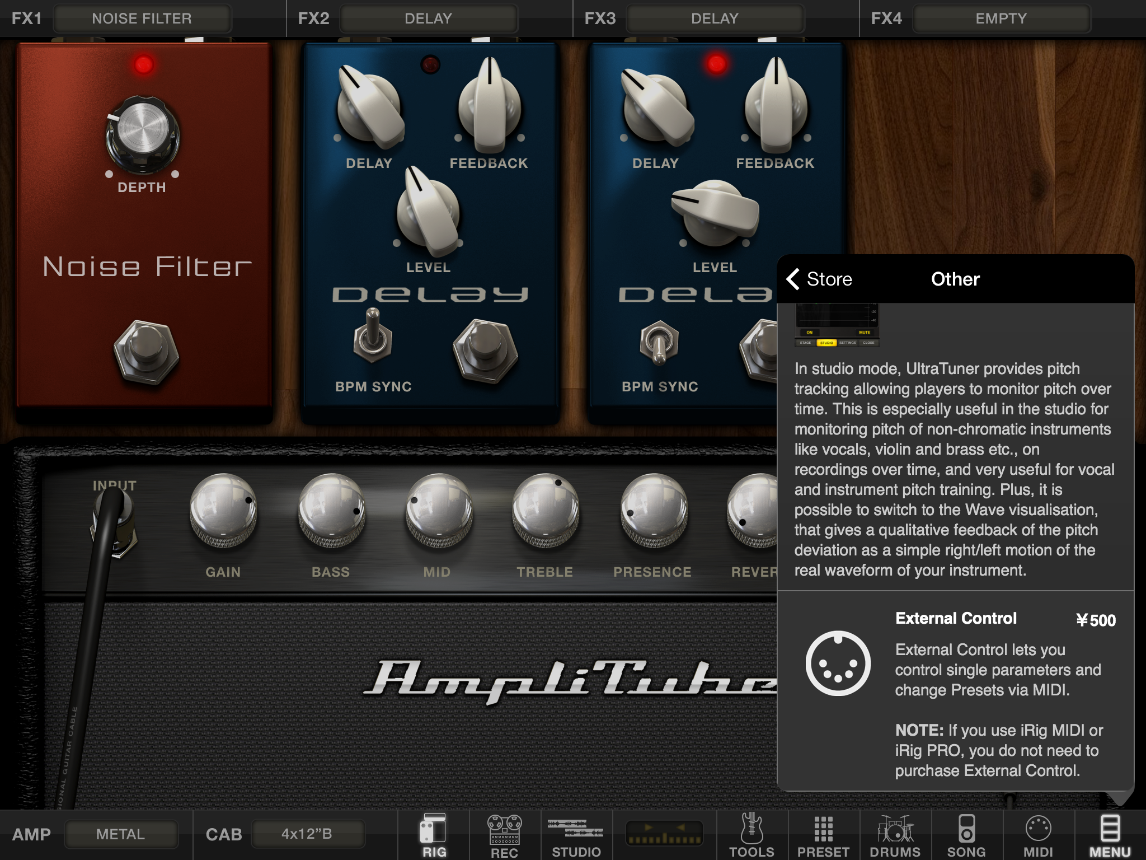Click the Other panel title
1146x860 pixels.
click(x=955, y=279)
